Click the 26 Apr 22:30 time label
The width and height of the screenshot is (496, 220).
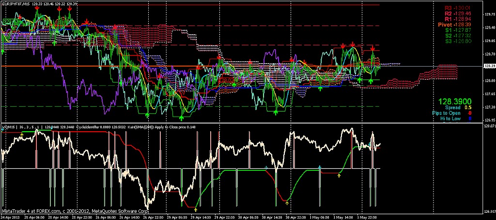coord(155,218)
